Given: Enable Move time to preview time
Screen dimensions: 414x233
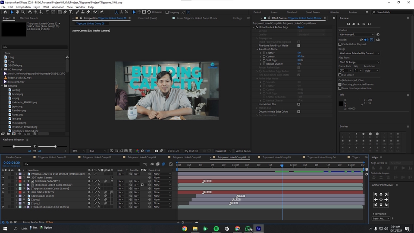Looking at the screenshot, I should (340, 88).
